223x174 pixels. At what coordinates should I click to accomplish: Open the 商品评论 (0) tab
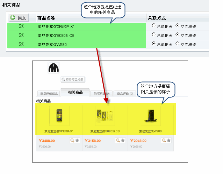[125, 94]
